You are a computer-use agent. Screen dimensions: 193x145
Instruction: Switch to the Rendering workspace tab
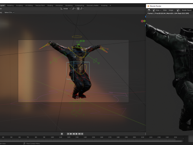coord(69,6)
